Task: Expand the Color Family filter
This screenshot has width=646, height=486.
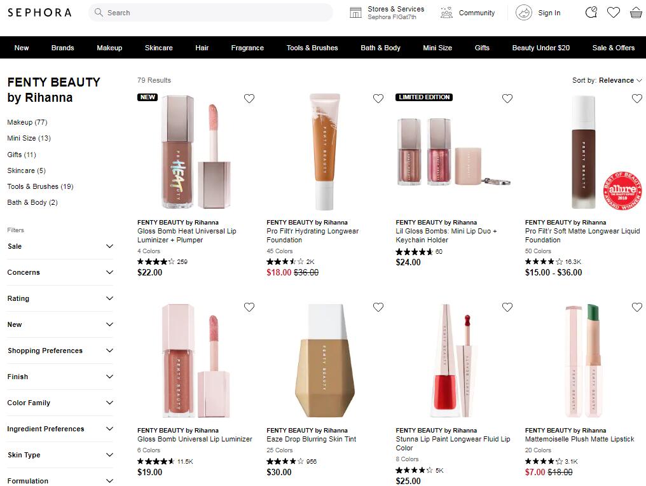Action: click(60, 403)
